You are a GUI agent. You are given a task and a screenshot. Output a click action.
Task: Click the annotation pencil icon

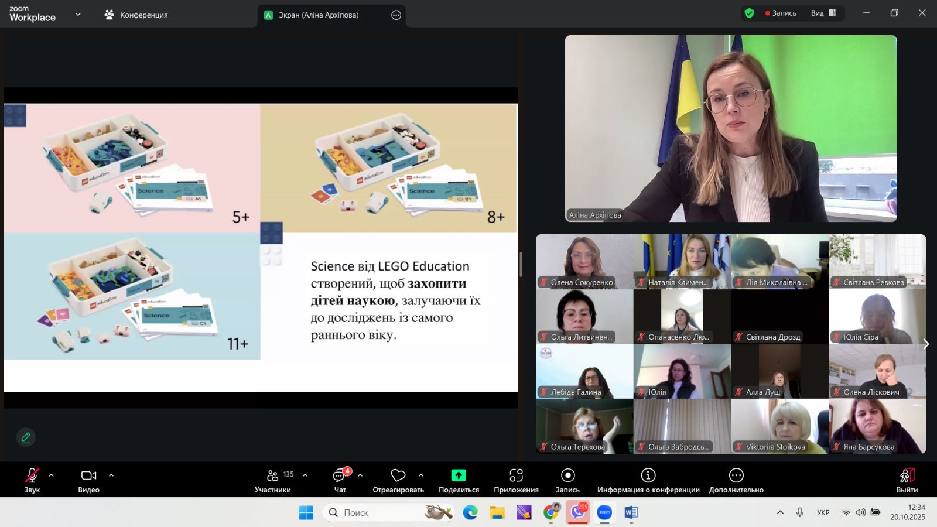coord(26,437)
